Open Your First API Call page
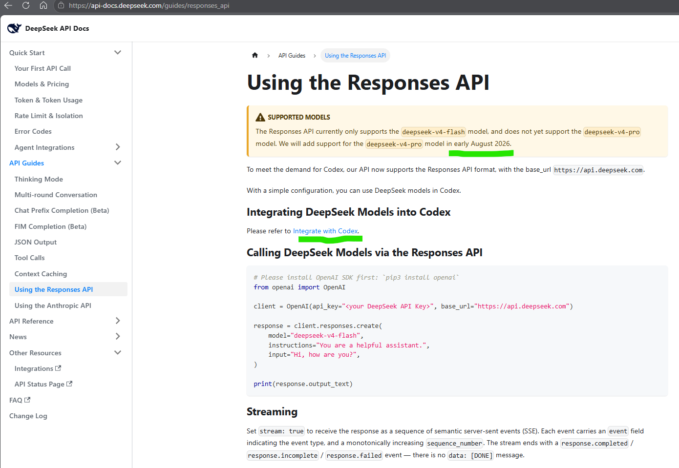Image resolution: width=679 pixels, height=468 pixels. pyautogui.click(x=42, y=68)
